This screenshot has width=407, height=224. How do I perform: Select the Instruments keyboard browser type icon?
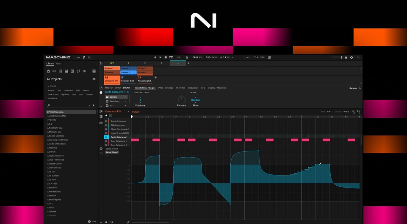(66, 71)
